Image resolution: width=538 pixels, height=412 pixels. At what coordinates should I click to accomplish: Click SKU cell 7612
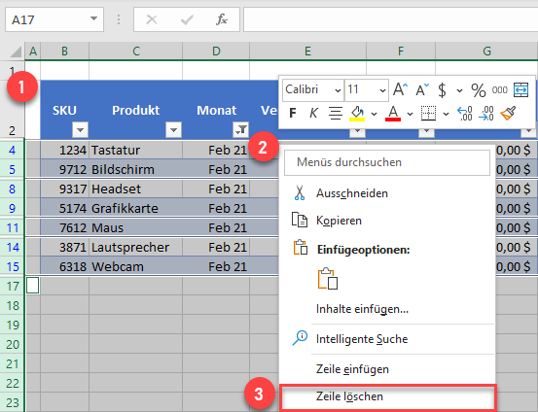(x=64, y=227)
